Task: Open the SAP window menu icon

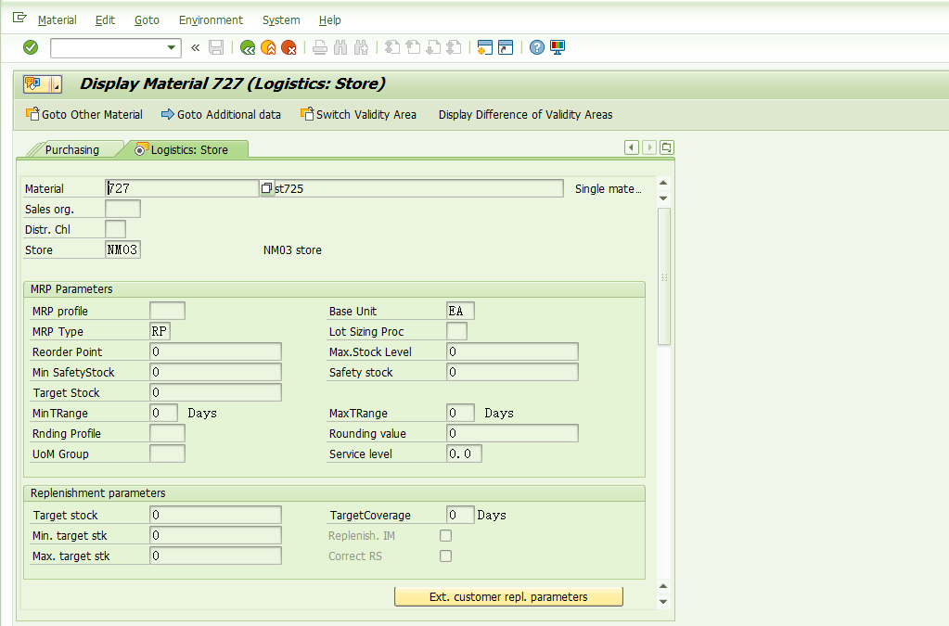Action: (19, 18)
